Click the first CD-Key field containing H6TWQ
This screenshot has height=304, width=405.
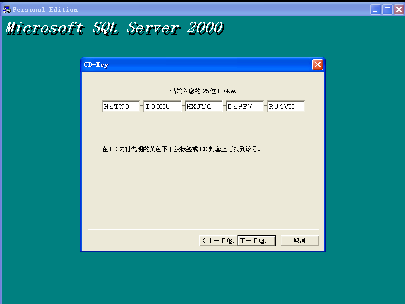coord(121,106)
